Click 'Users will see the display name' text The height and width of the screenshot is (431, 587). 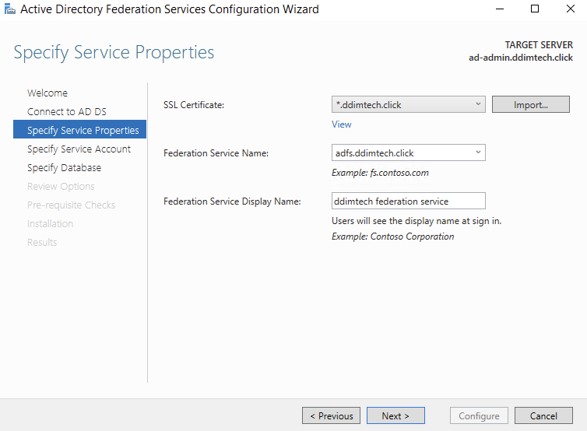pos(417,221)
